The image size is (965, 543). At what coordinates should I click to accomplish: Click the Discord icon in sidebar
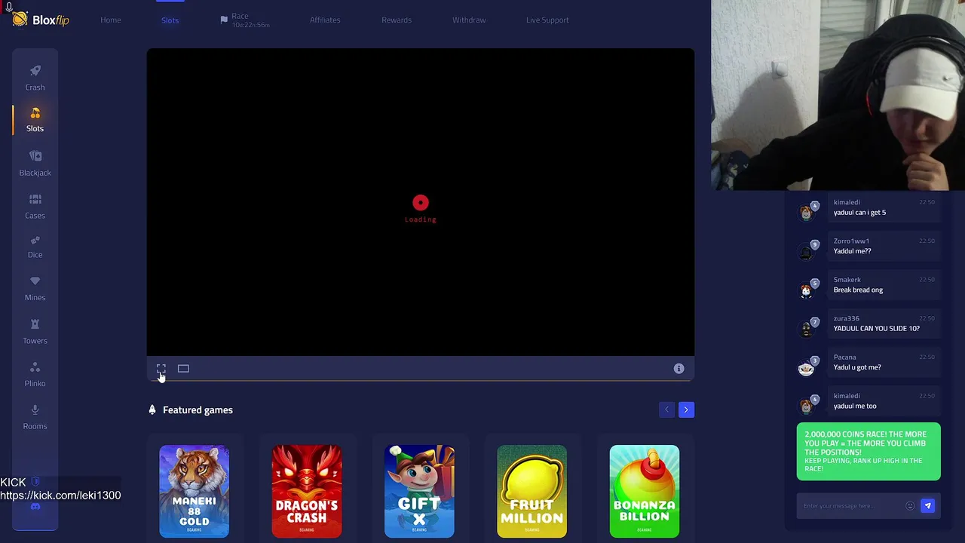pyautogui.click(x=35, y=507)
